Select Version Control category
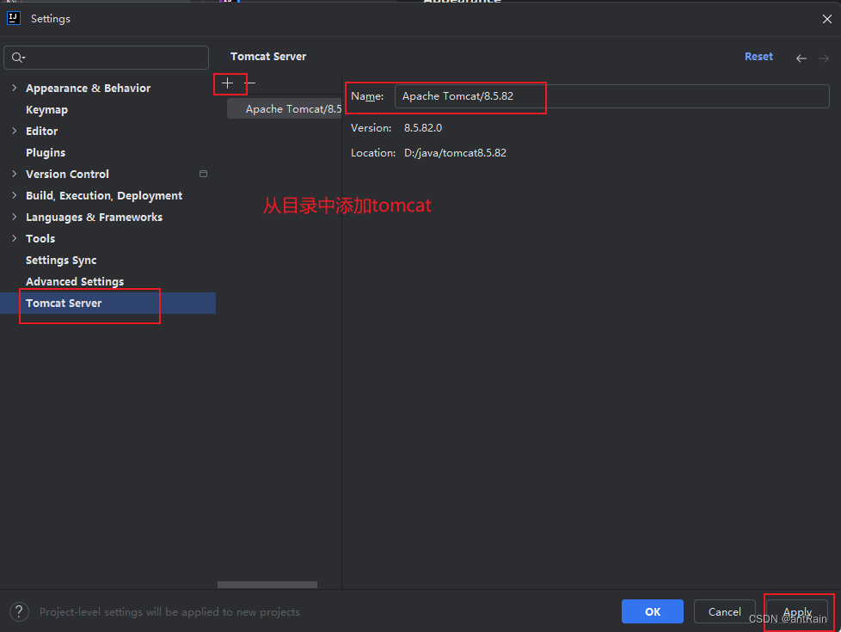Viewport: 841px width, 632px height. (67, 174)
